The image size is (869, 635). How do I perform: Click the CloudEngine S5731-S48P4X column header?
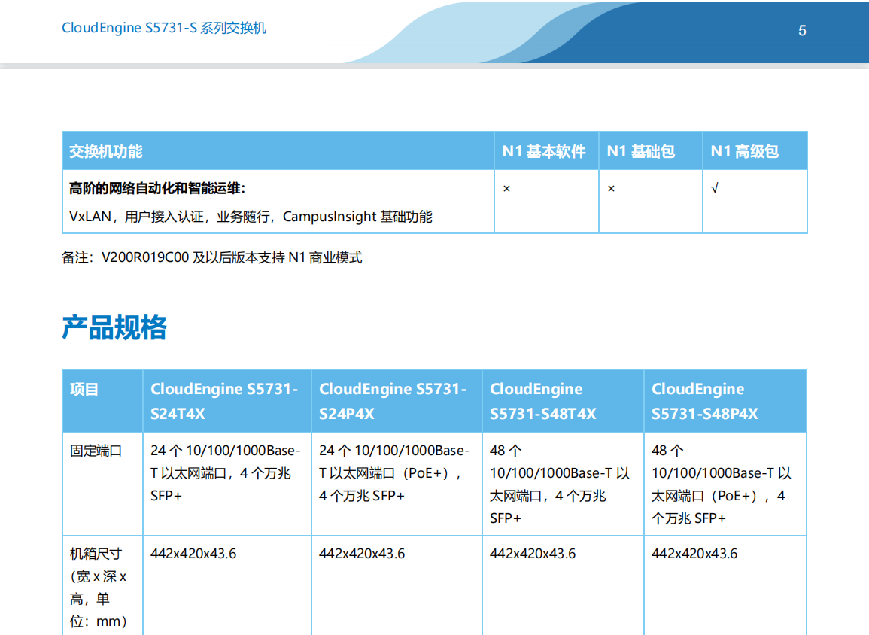point(705,401)
